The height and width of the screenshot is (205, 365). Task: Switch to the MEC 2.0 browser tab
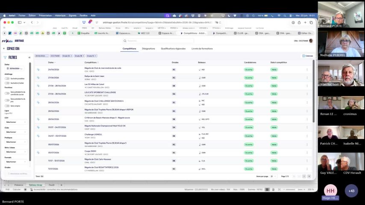(144, 33)
